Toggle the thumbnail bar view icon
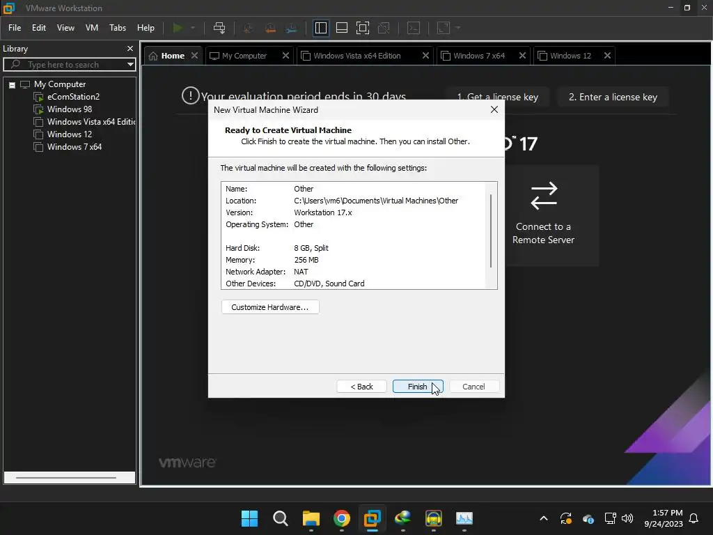The image size is (713, 535). click(341, 28)
